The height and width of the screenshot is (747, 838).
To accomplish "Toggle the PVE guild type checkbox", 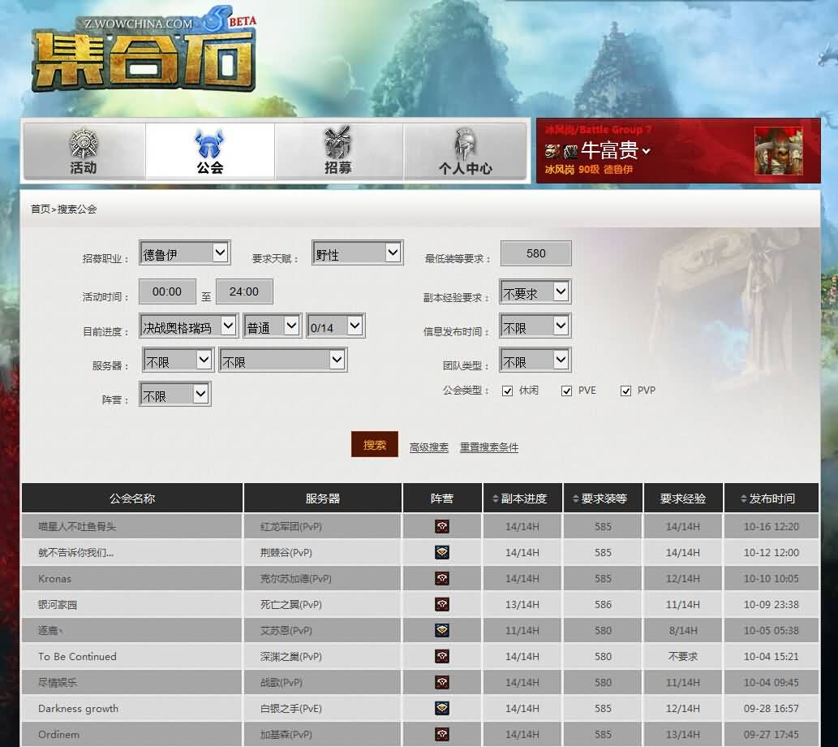I will pos(567,391).
